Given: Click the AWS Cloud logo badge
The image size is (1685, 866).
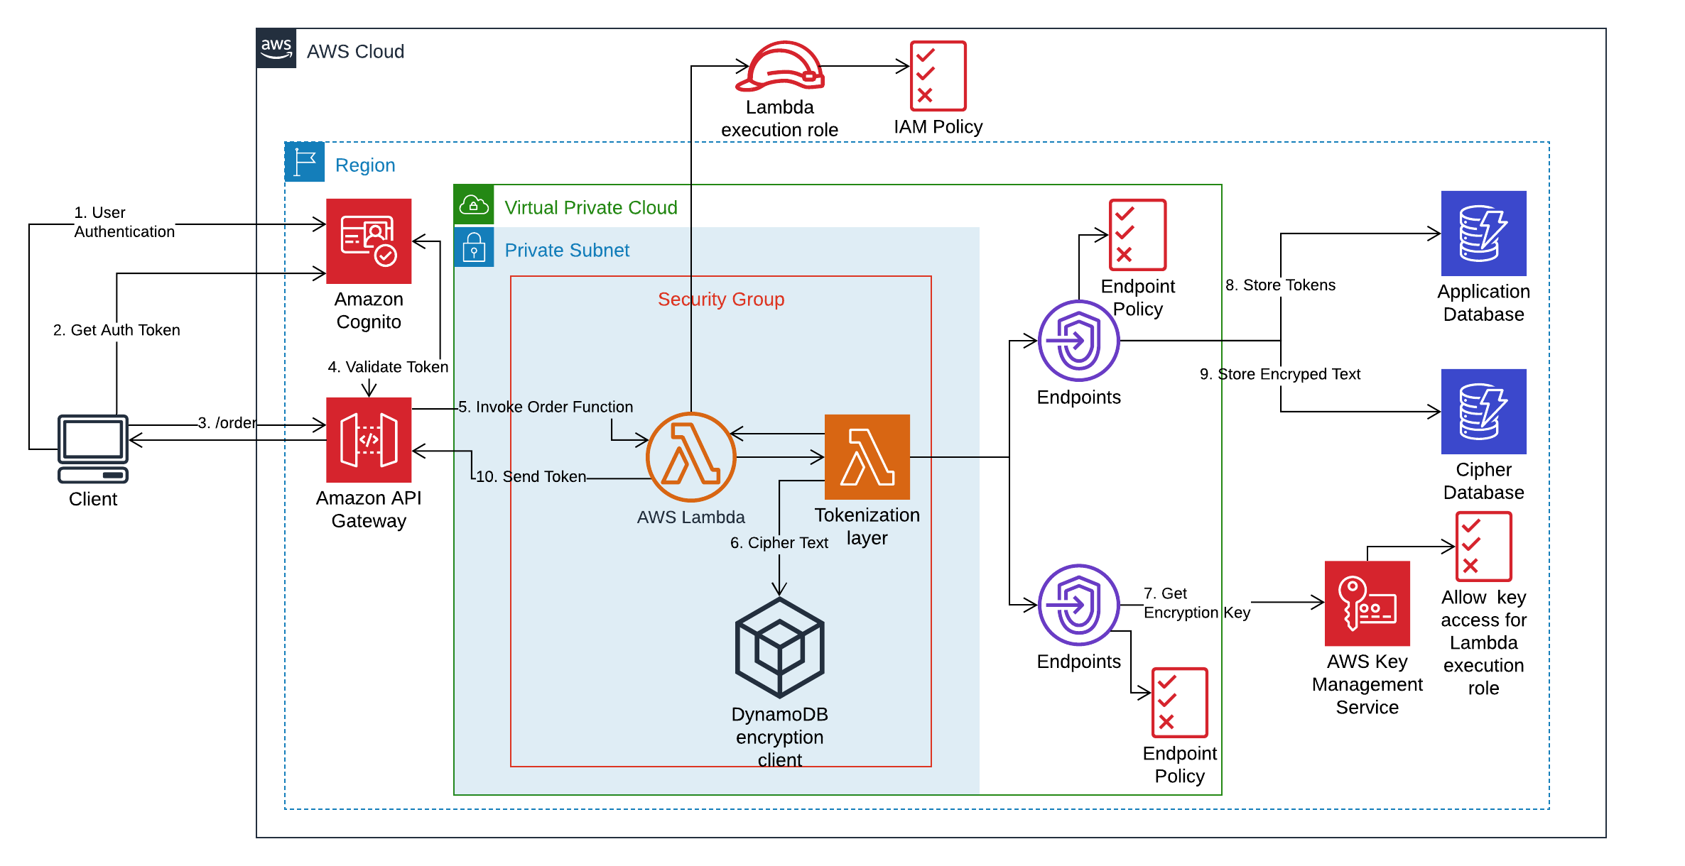Looking at the screenshot, I should point(276,48).
